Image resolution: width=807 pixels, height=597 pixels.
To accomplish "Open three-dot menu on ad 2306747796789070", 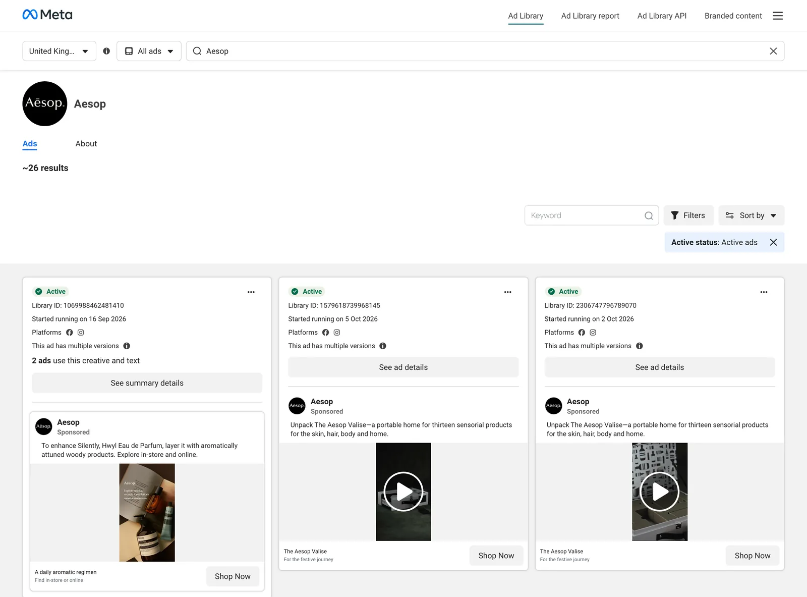I will 764,292.
